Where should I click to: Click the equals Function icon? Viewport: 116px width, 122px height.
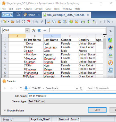(45, 30)
